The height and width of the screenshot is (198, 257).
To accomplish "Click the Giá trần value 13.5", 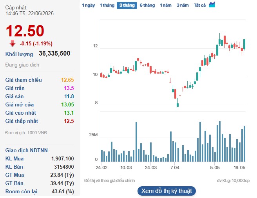I will (x=69, y=88).
